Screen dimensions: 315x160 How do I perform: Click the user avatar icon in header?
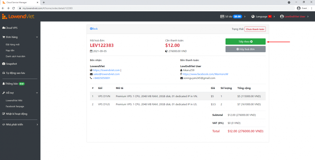click(282, 17)
